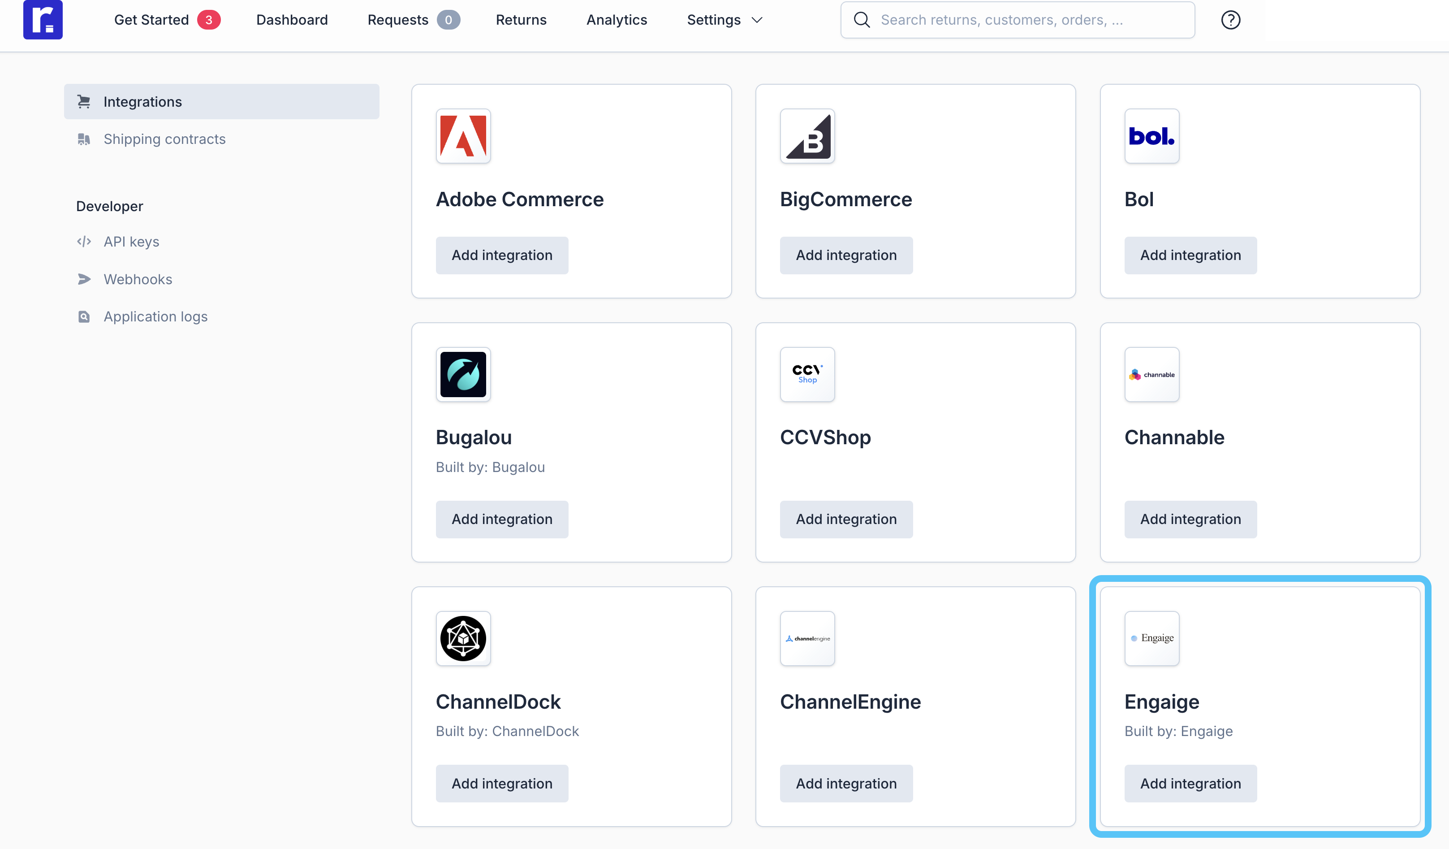The height and width of the screenshot is (849, 1449).
Task: Click the ChannelEngine logo
Action: (807, 638)
